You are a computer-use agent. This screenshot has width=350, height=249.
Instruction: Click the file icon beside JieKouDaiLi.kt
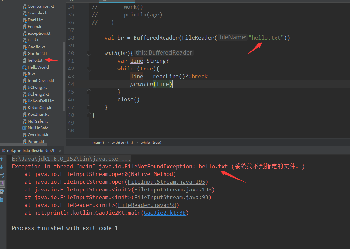[24, 101]
